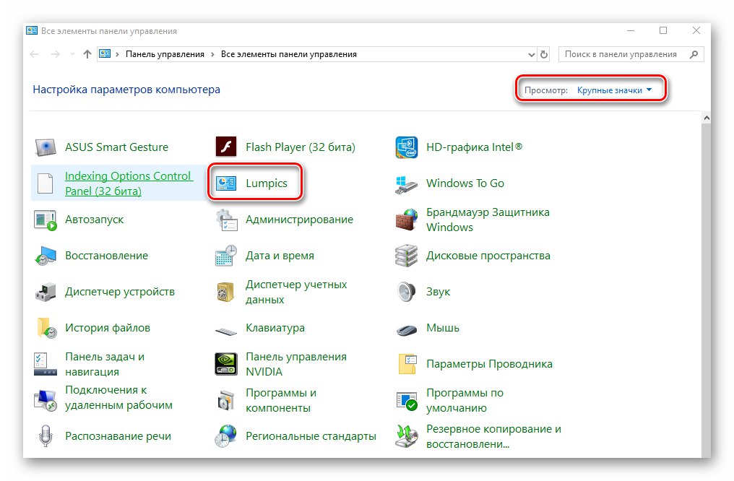This screenshot has height=481, width=734.
Task: Click the Клавиатура keyboard icon
Action: [226, 331]
